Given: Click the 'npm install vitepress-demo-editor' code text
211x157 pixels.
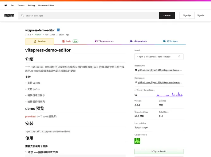Looking at the screenshot, I should point(48,132).
